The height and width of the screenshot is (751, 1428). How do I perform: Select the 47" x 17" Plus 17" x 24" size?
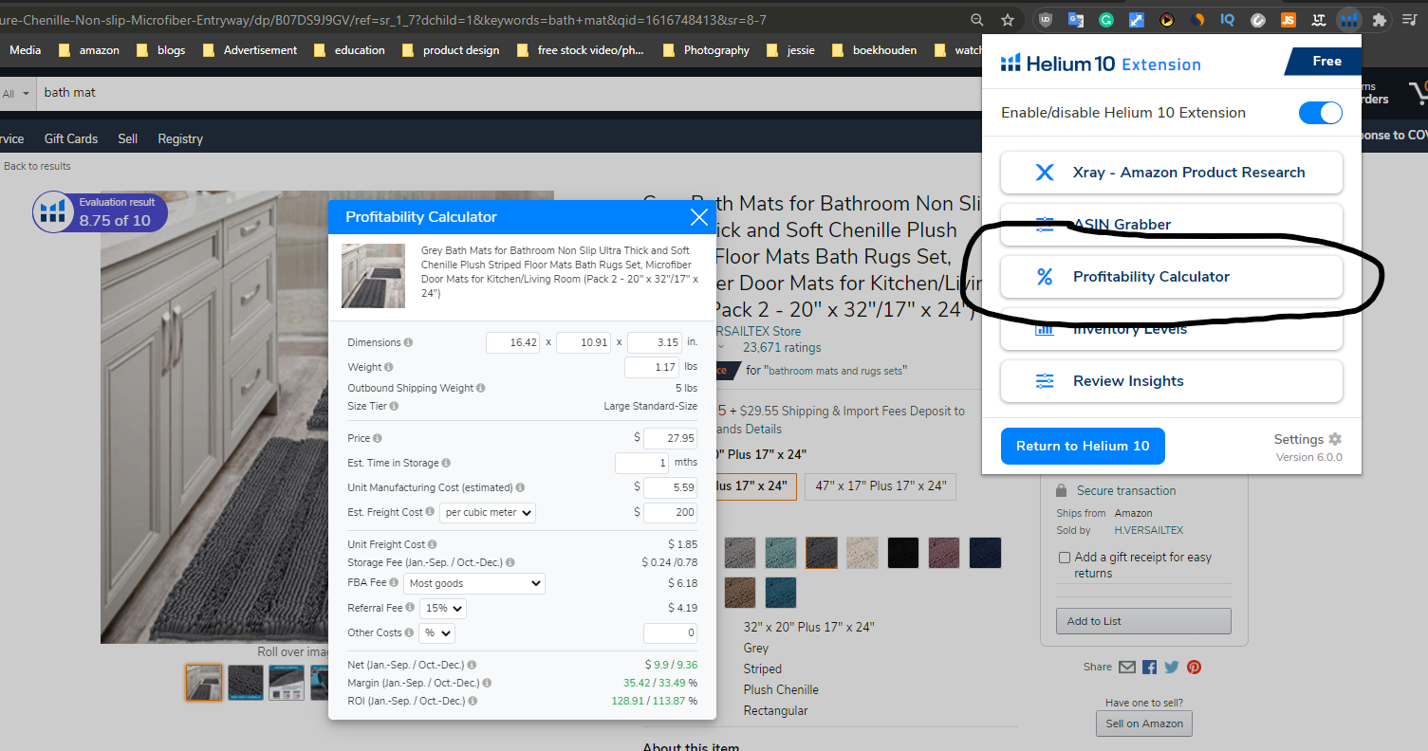click(880, 485)
